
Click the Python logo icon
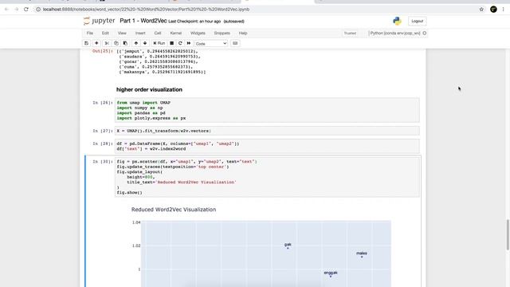point(397,22)
